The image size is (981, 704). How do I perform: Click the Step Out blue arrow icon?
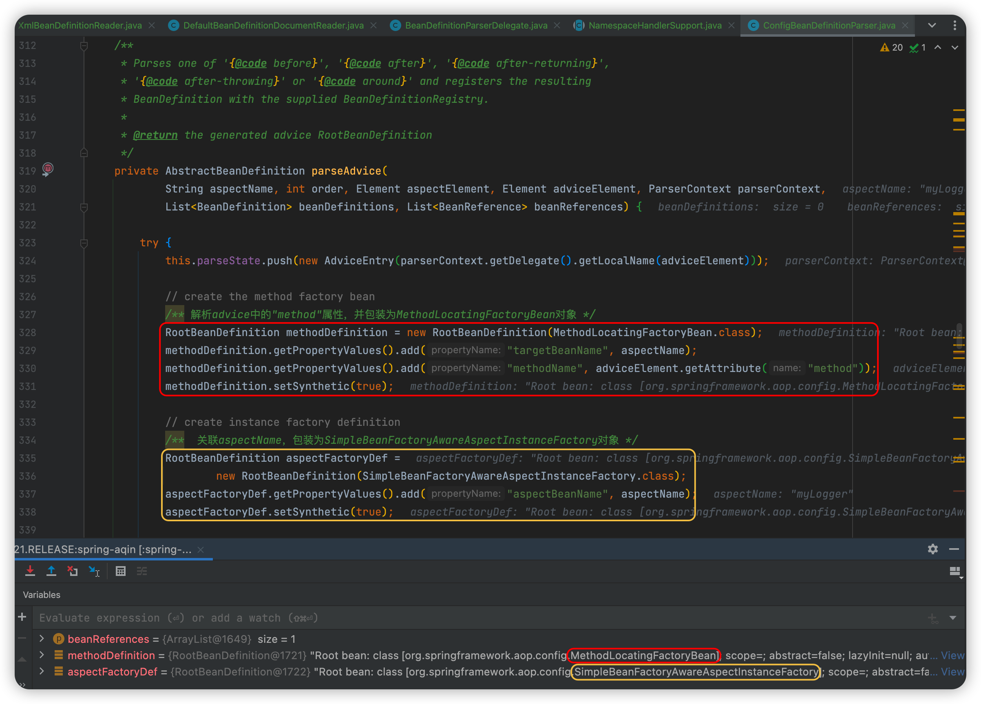tap(51, 571)
